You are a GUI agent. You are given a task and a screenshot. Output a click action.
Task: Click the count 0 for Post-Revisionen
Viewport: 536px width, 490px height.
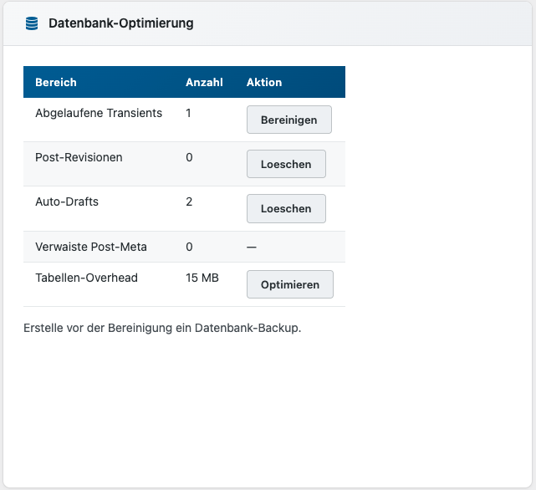189,157
